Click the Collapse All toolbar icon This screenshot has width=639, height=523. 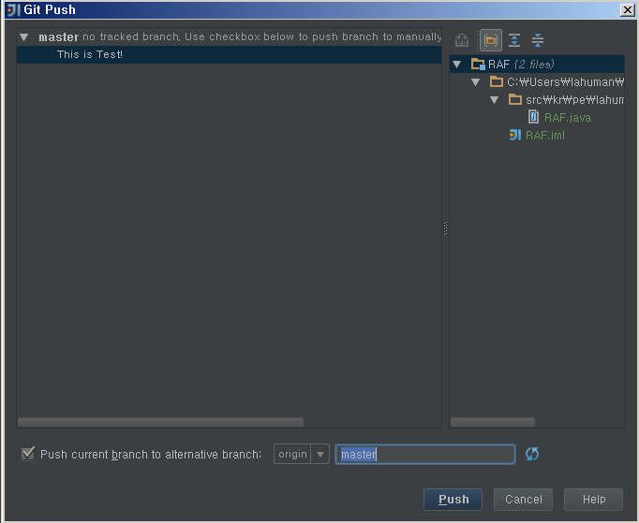tap(538, 40)
